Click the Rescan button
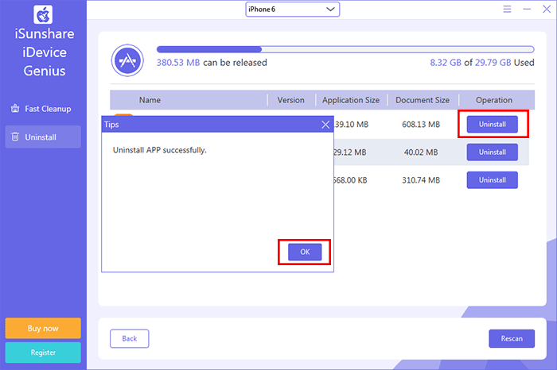The width and height of the screenshot is (557, 370). [512, 339]
